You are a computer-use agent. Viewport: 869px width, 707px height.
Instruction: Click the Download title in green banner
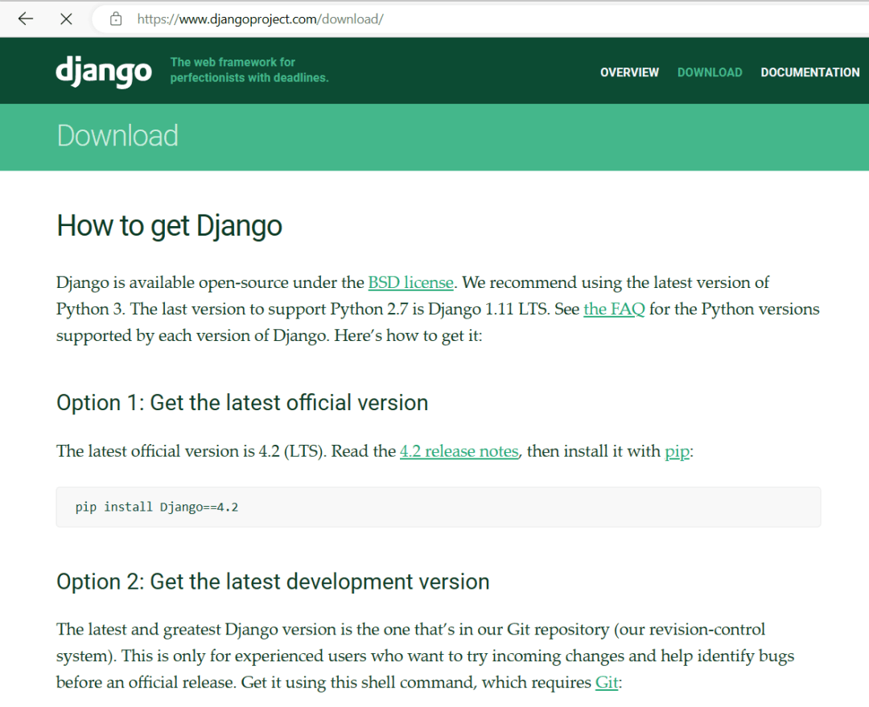click(117, 135)
